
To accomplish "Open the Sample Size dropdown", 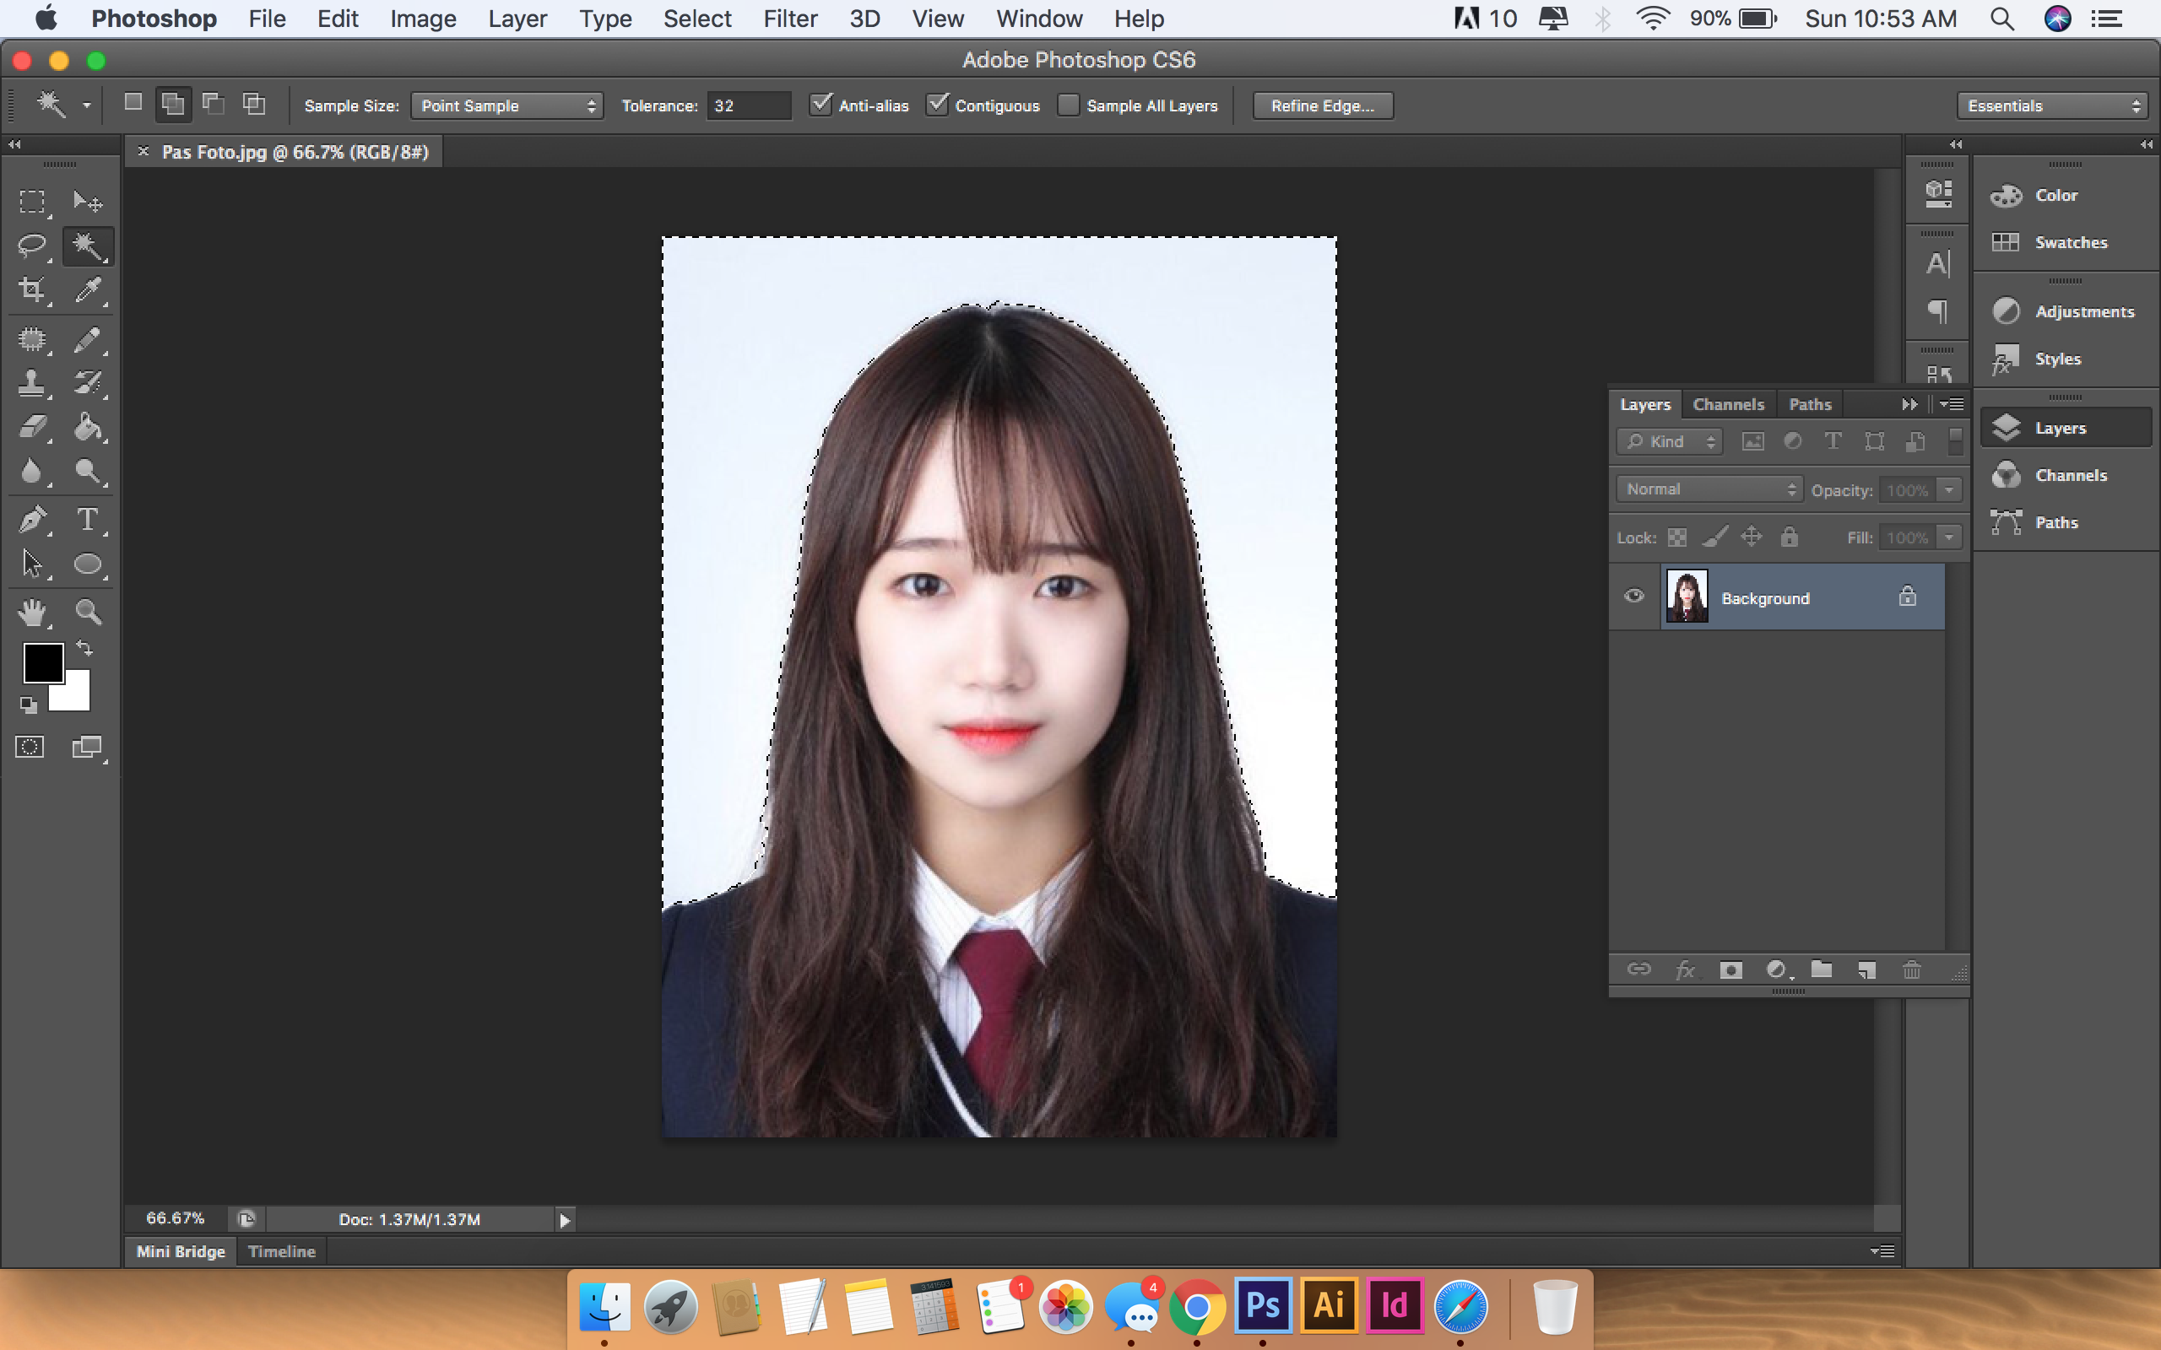I will point(506,105).
